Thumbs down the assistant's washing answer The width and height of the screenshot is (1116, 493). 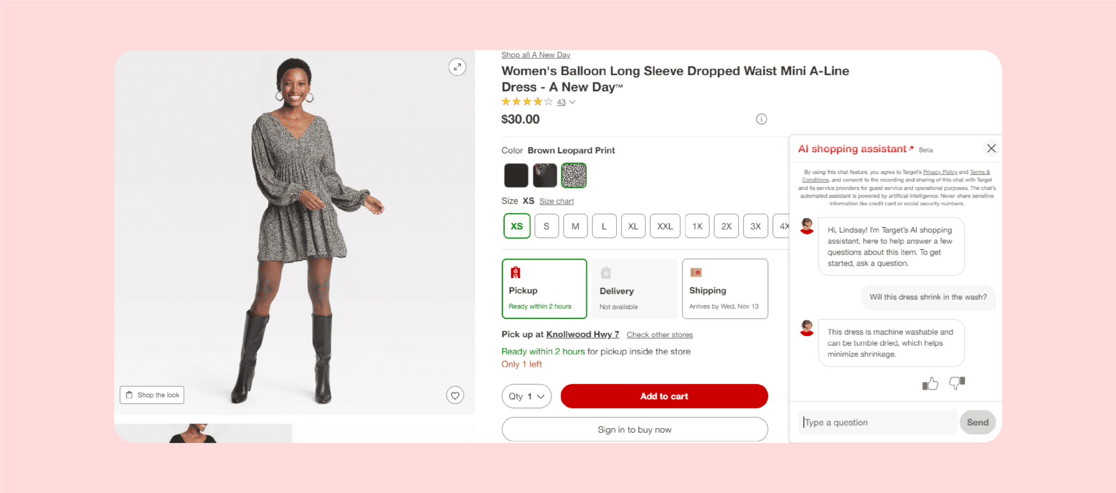point(957,384)
